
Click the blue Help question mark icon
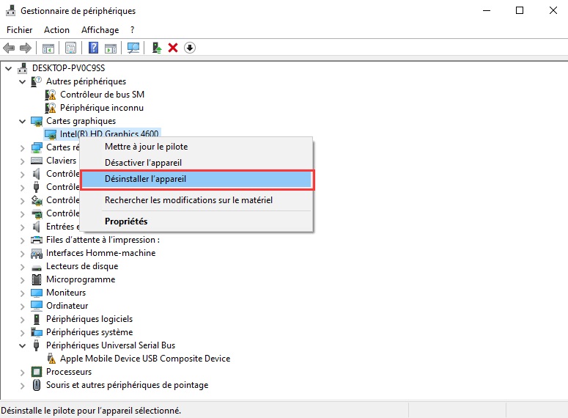93,48
